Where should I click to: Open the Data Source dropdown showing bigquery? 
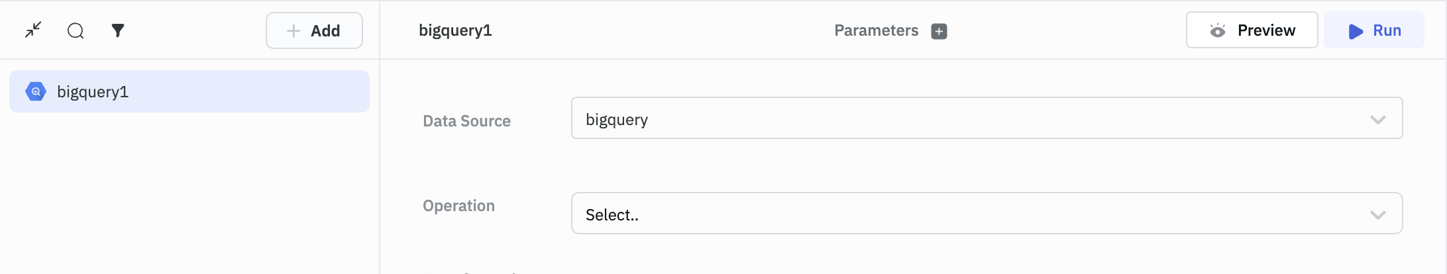click(x=967, y=119)
